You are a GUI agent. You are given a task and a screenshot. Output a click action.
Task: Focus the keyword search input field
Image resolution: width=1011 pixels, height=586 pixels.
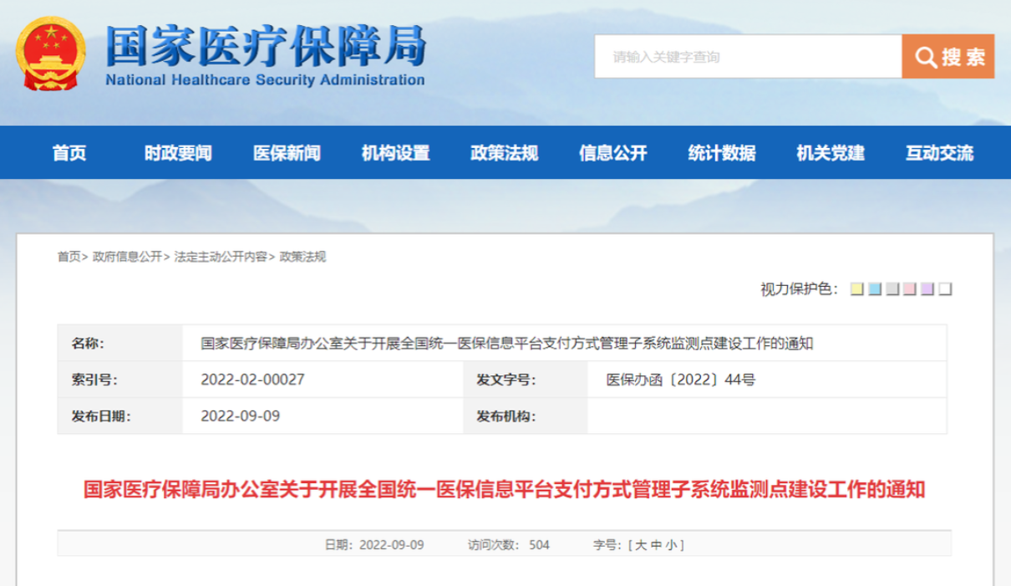[x=748, y=57]
